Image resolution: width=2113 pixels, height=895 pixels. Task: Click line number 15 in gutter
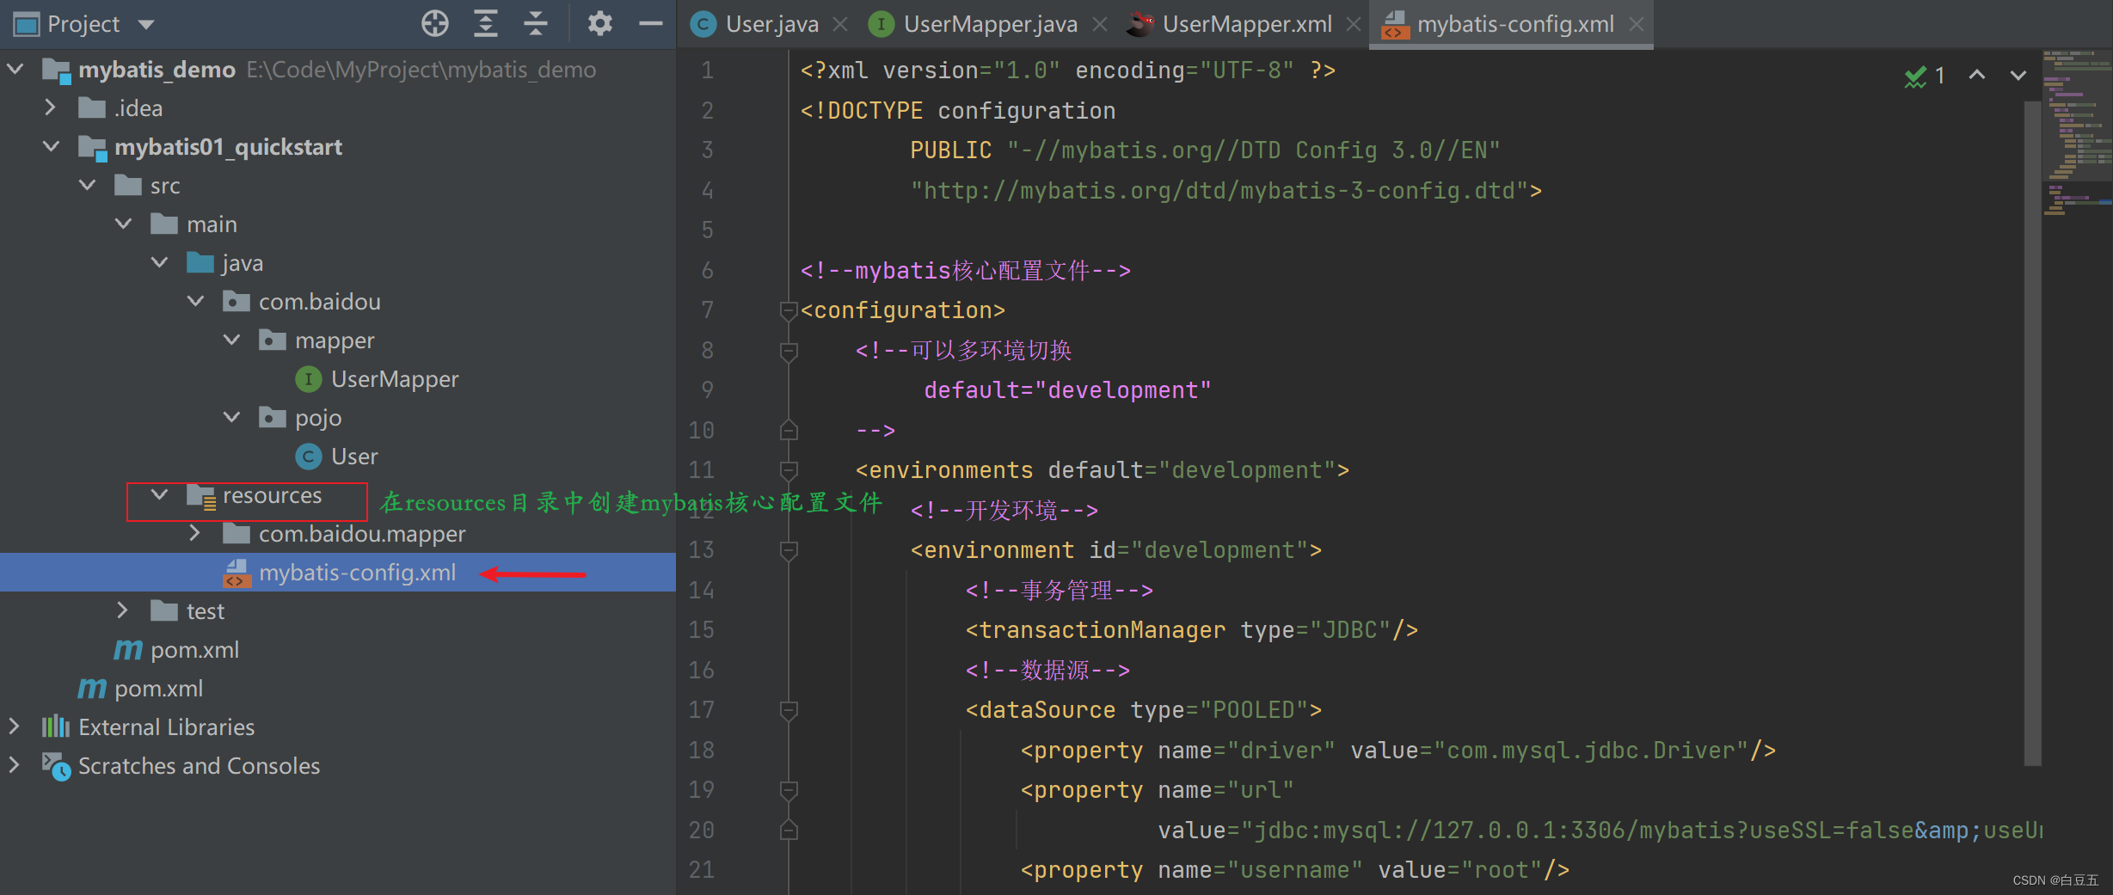(x=701, y=630)
